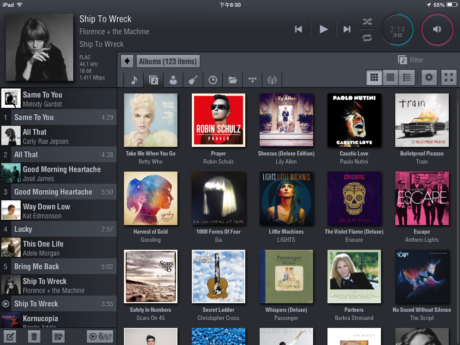Tap the Ship To Wreck now-playing artwork
The image size is (460, 345).
point(40,47)
